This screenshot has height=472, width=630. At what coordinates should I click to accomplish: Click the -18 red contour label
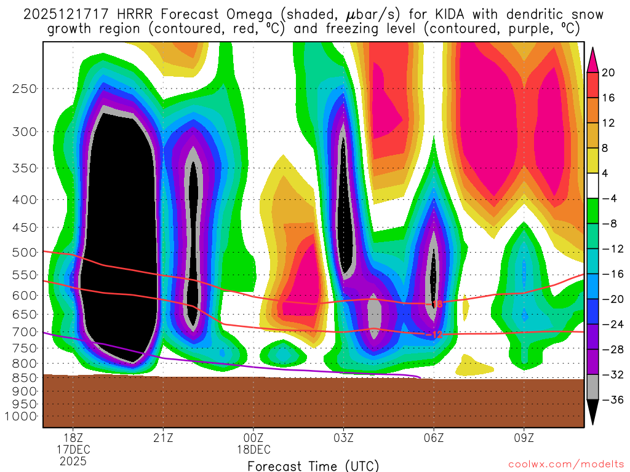435,304
